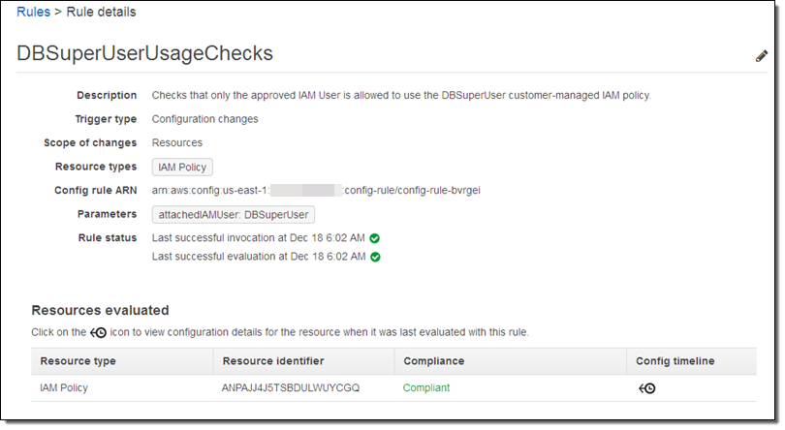Click the clock icon in the instruction sentence
Image resolution: width=785 pixels, height=430 pixels.
click(x=98, y=332)
